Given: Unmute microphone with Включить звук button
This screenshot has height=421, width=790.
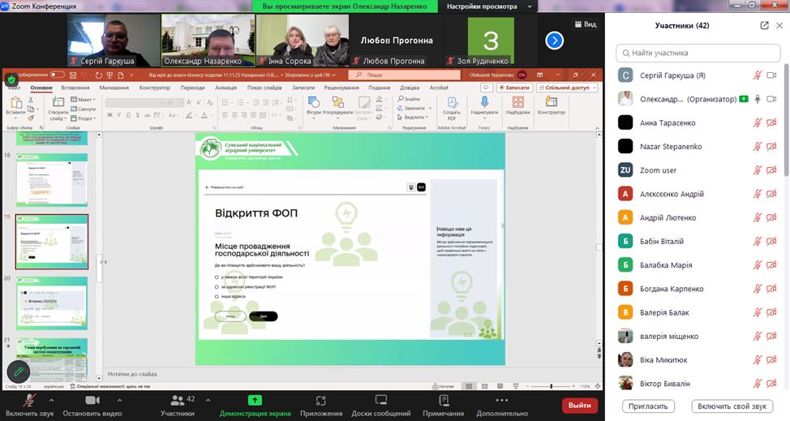Looking at the screenshot, I should [29, 401].
